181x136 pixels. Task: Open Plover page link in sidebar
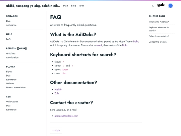pos(9,72)
